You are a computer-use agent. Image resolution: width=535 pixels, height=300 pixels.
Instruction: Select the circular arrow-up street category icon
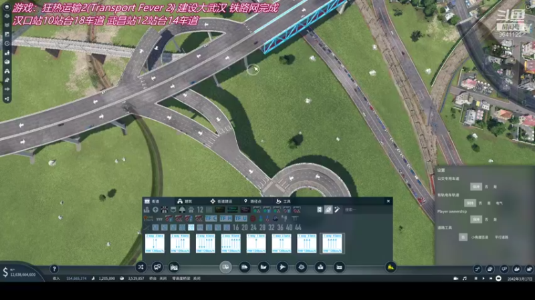[x=156, y=210]
